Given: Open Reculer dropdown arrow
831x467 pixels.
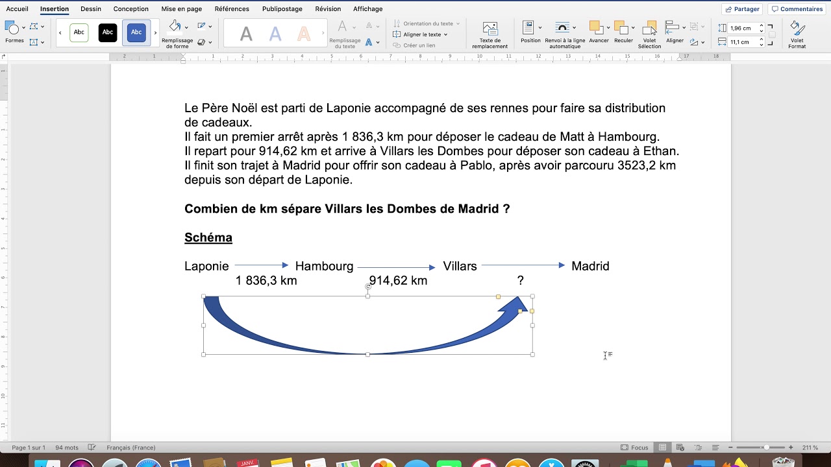Looking at the screenshot, I should 633,28.
